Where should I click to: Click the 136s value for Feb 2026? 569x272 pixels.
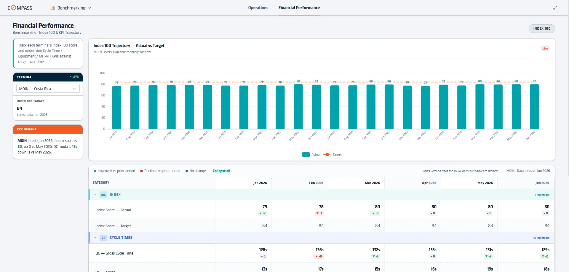coord(319,250)
